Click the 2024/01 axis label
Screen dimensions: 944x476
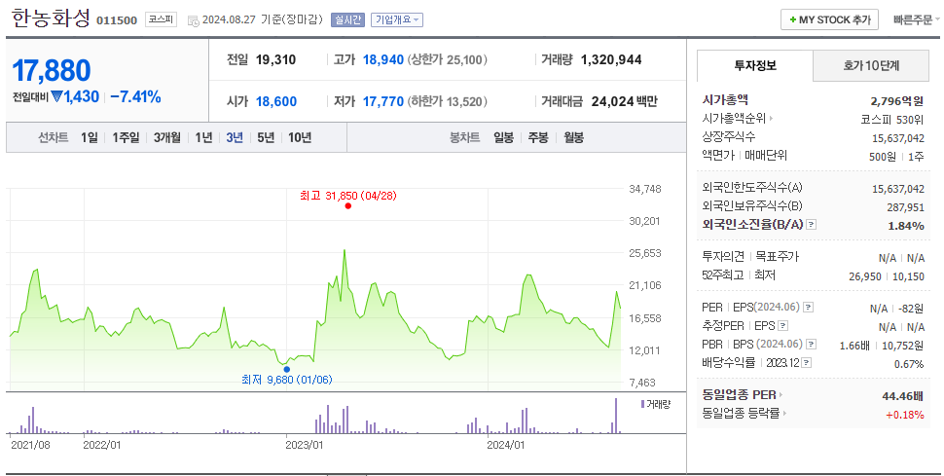[x=506, y=445]
